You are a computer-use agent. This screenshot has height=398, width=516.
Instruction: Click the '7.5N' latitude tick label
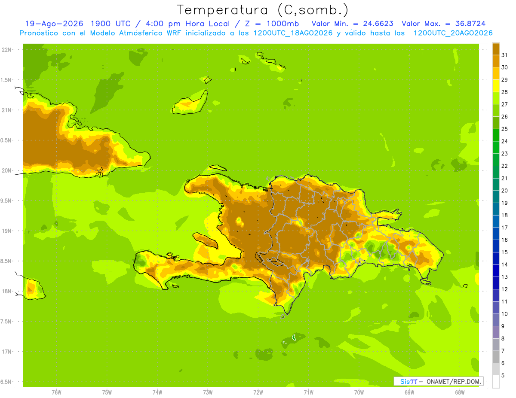(x=6, y=322)
